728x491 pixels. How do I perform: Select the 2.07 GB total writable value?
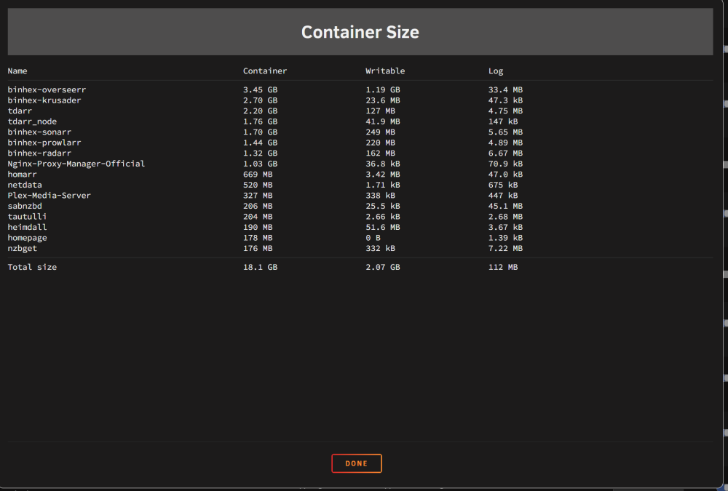tap(383, 267)
